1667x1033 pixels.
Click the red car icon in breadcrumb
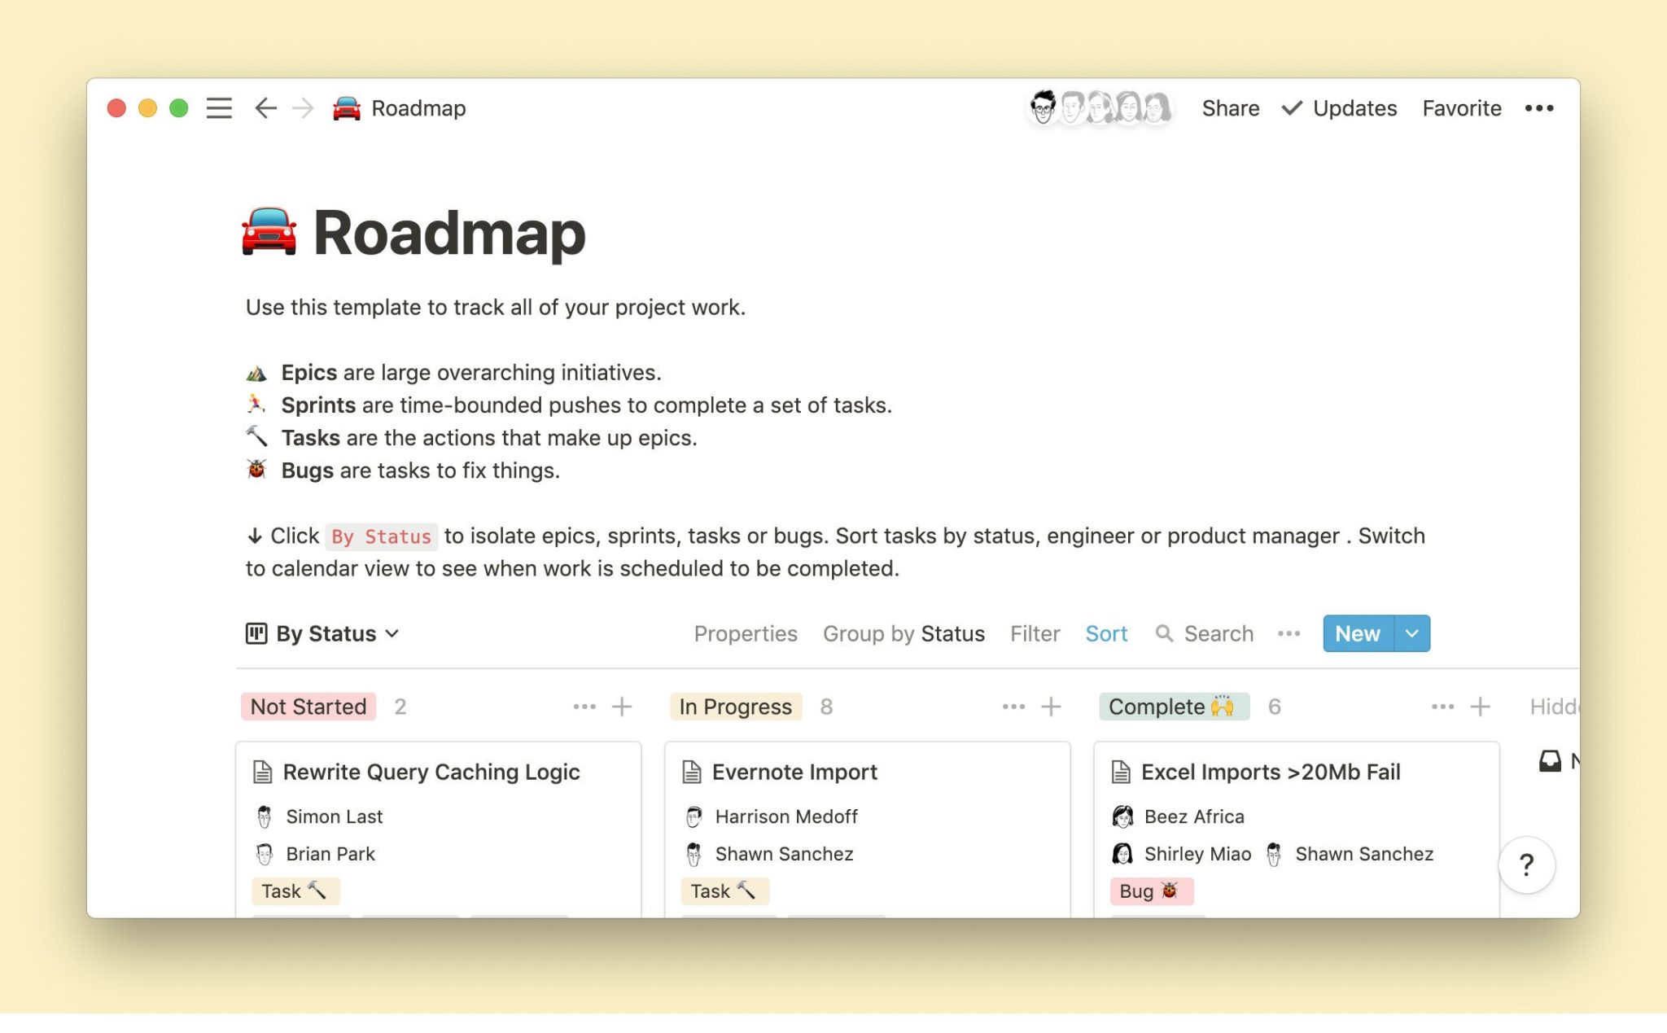click(347, 108)
